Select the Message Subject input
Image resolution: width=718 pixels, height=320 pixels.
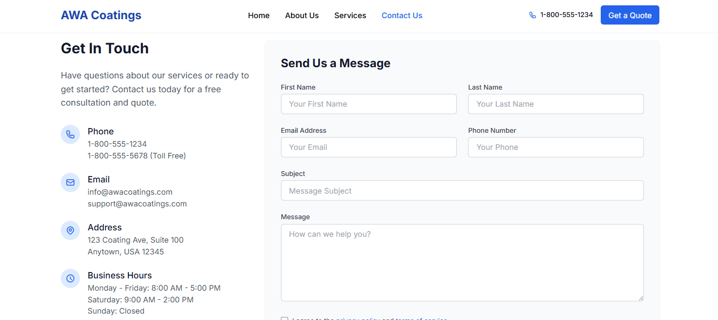[462, 190]
